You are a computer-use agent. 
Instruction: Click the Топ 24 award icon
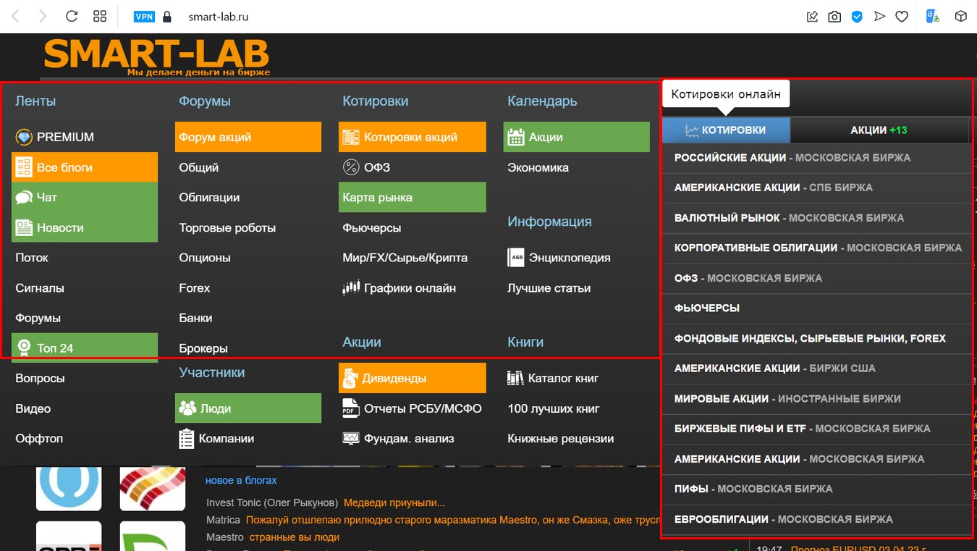[x=24, y=348]
